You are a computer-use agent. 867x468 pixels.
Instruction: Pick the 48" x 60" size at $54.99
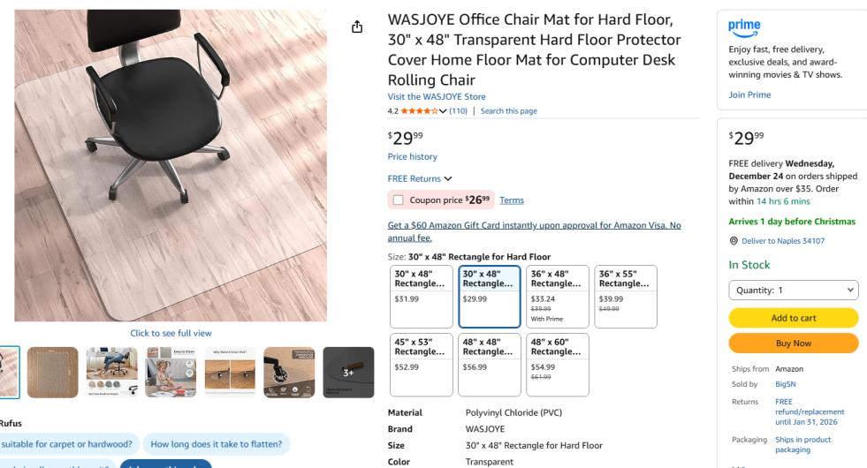coord(558,365)
